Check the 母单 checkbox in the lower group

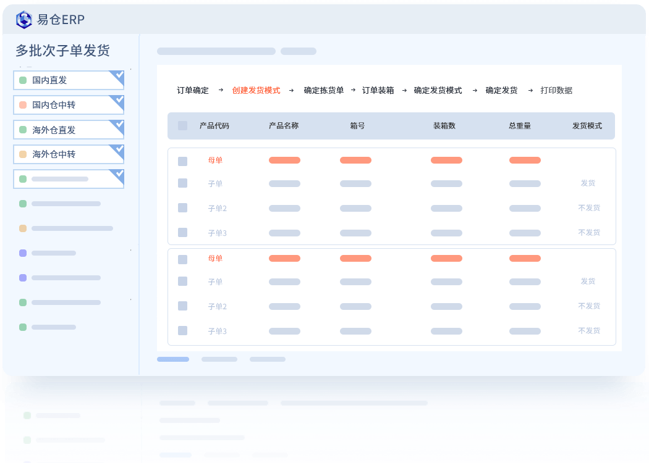point(182,259)
